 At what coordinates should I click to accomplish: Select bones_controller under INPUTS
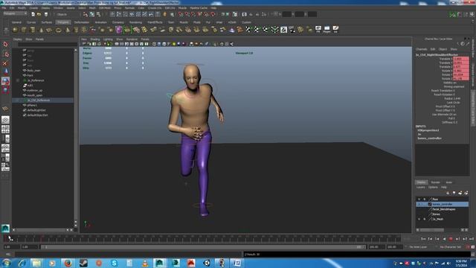pyautogui.click(x=429, y=138)
